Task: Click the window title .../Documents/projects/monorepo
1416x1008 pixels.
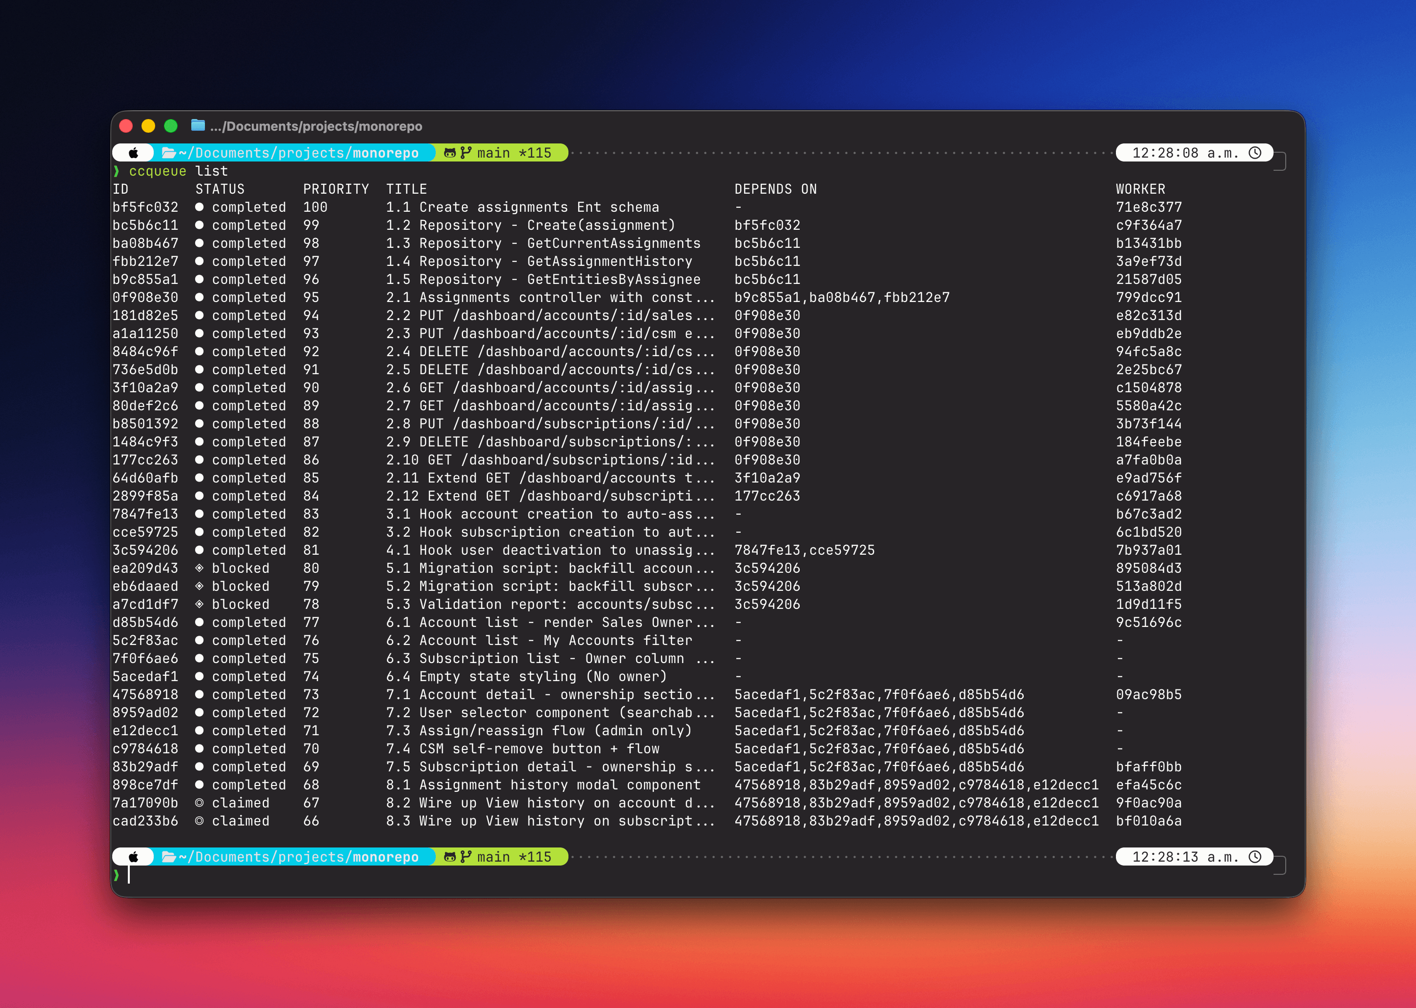Action: click(316, 126)
